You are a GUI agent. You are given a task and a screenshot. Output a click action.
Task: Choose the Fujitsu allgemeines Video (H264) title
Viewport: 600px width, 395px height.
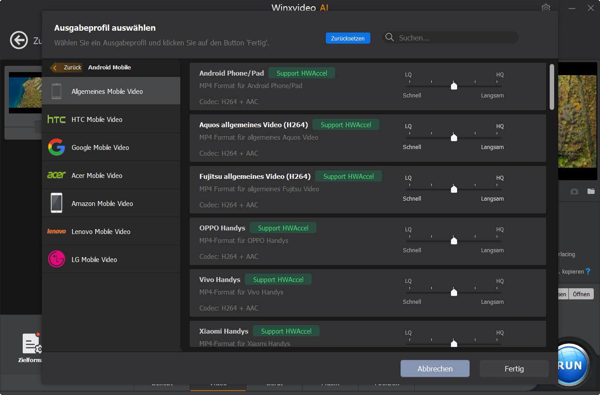click(x=255, y=176)
